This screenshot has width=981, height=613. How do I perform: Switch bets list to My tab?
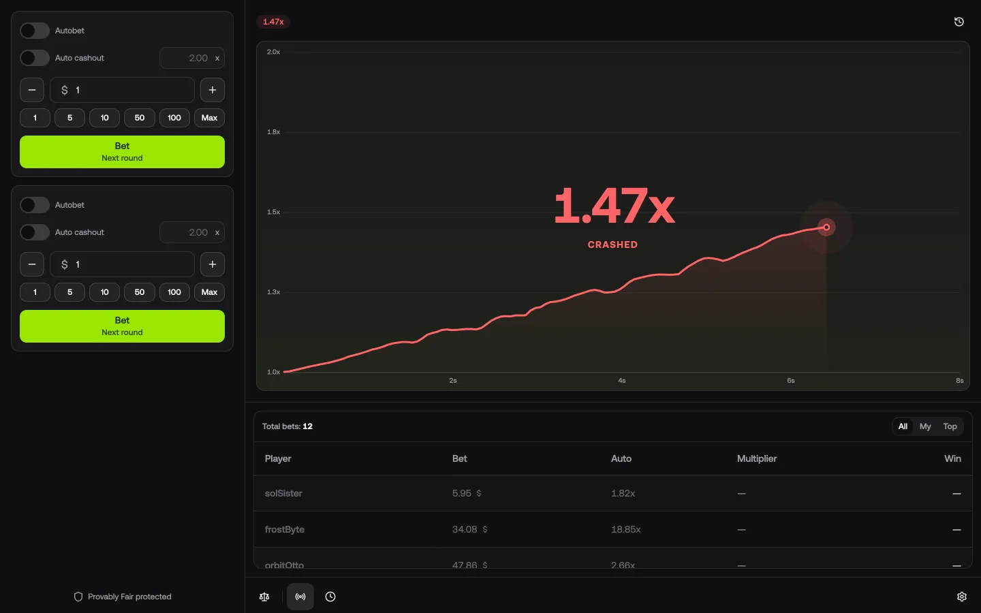[x=925, y=426]
